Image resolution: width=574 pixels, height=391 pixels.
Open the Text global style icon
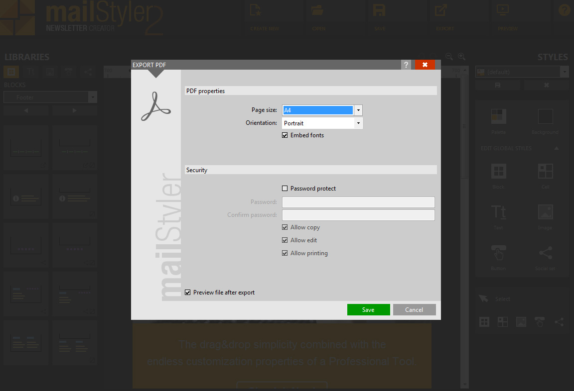pyautogui.click(x=499, y=212)
